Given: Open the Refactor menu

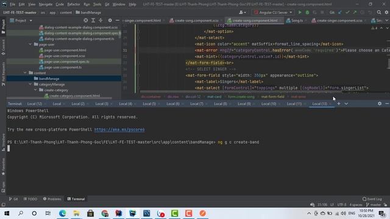Looking at the screenshot, I should pyautogui.click(x=74, y=4).
